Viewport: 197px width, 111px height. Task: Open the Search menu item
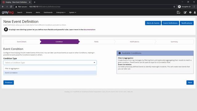20,12
